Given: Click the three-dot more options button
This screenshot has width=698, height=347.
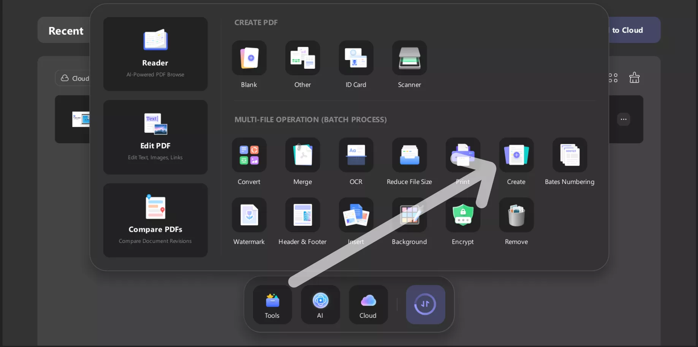Looking at the screenshot, I should 623,119.
